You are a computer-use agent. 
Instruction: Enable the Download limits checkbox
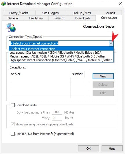click(13, 105)
